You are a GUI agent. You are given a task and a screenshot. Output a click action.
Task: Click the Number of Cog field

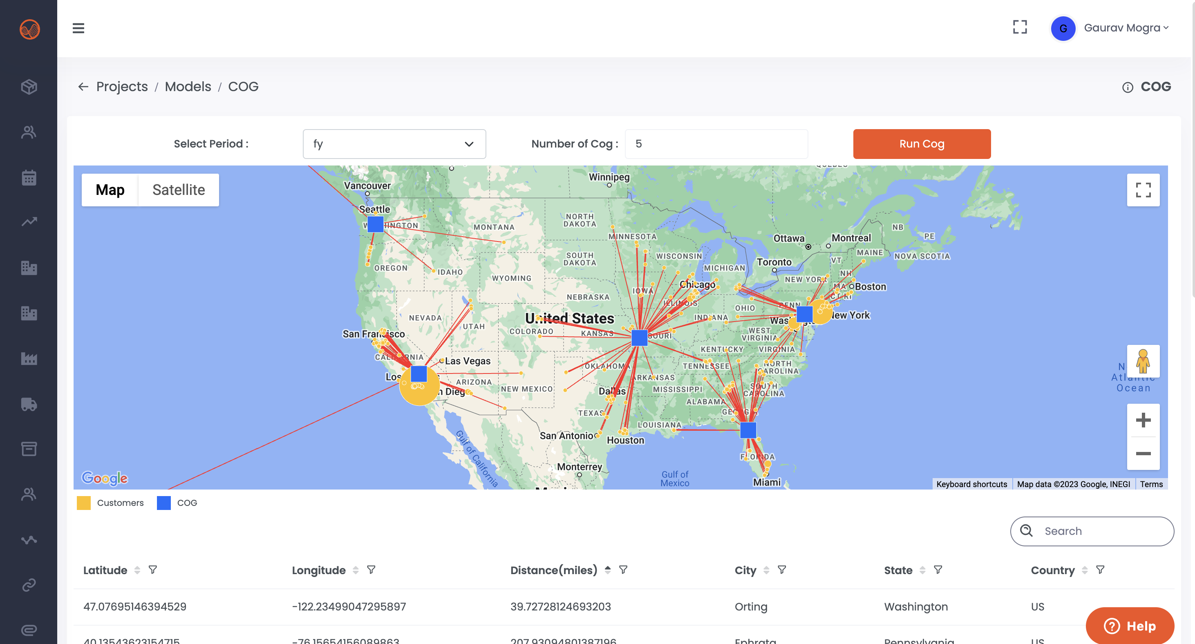tap(716, 144)
